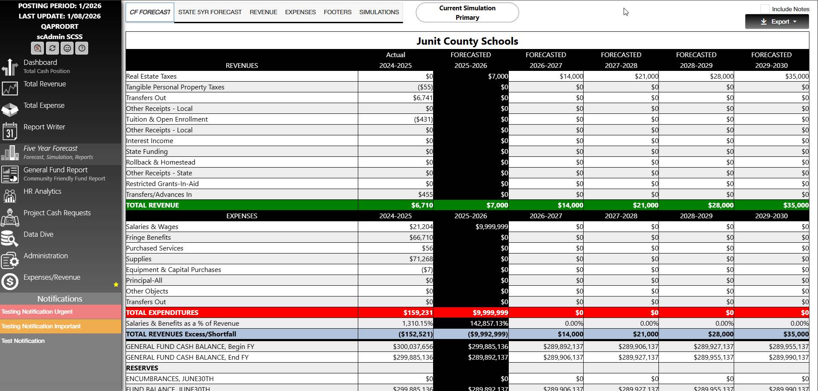
Task: Click the Purchased Services row label
Action: coord(154,248)
